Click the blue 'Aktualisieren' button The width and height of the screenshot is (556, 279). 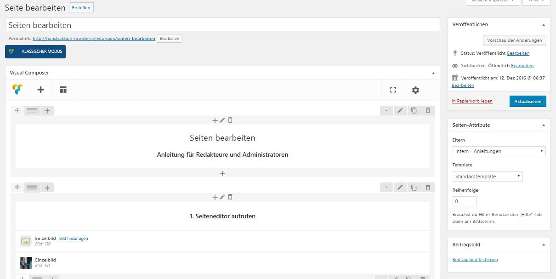528,101
